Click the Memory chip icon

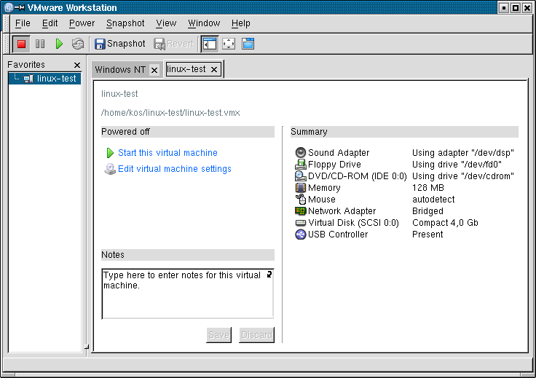click(x=301, y=188)
